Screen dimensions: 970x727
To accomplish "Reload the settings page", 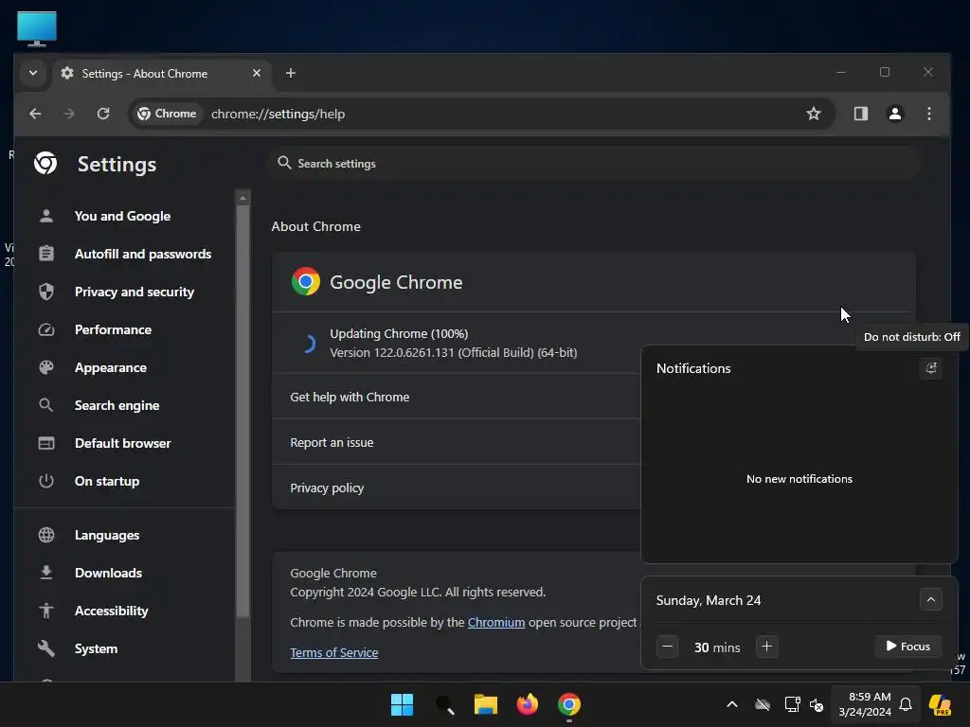I will (x=103, y=114).
